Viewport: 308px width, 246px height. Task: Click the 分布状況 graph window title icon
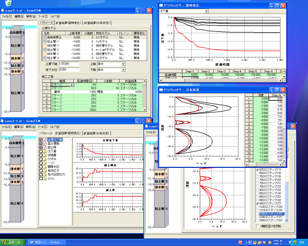click(161, 90)
